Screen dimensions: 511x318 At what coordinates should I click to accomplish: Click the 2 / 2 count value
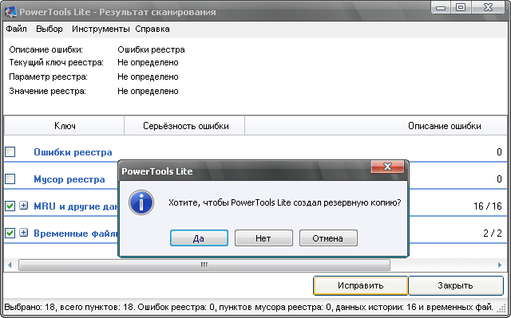click(493, 234)
